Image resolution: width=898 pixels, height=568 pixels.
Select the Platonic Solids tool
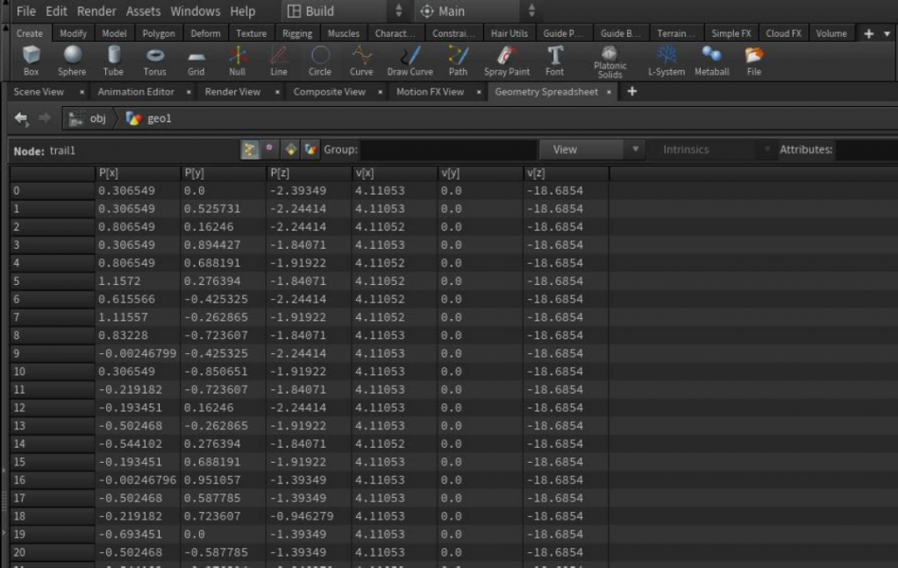[610, 60]
